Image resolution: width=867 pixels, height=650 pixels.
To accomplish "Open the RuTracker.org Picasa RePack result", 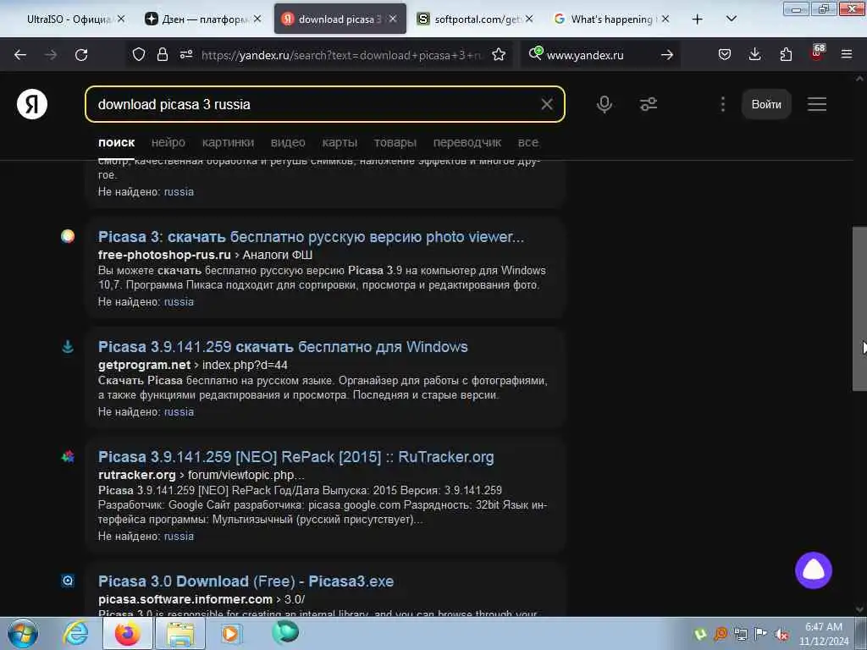I will tap(295, 457).
